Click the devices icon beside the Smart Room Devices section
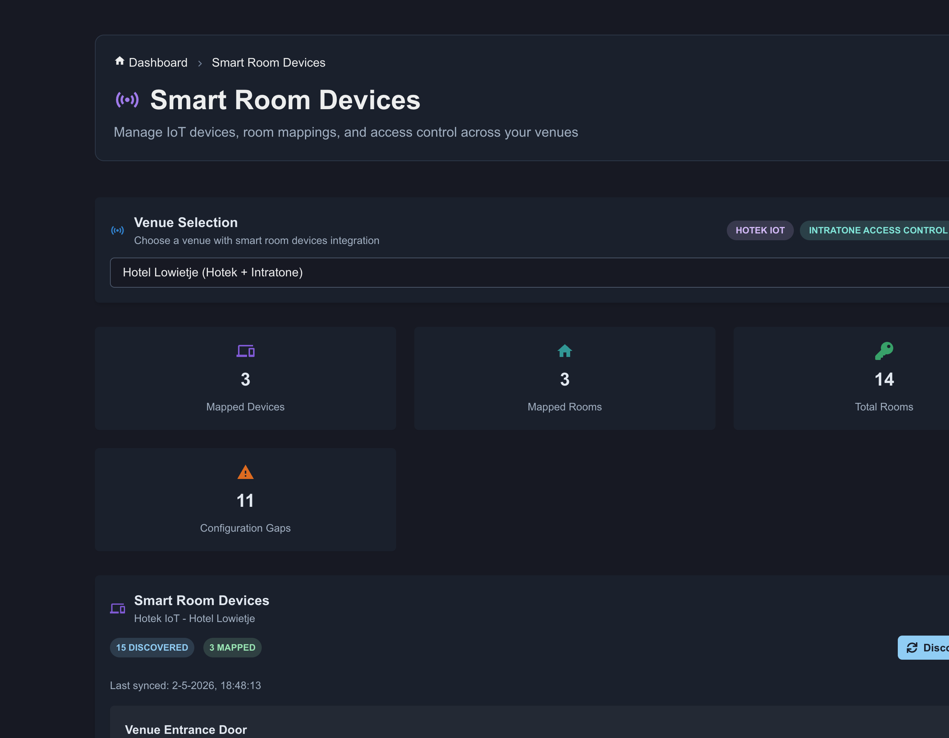The image size is (949, 738). click(x=118, y=608)
